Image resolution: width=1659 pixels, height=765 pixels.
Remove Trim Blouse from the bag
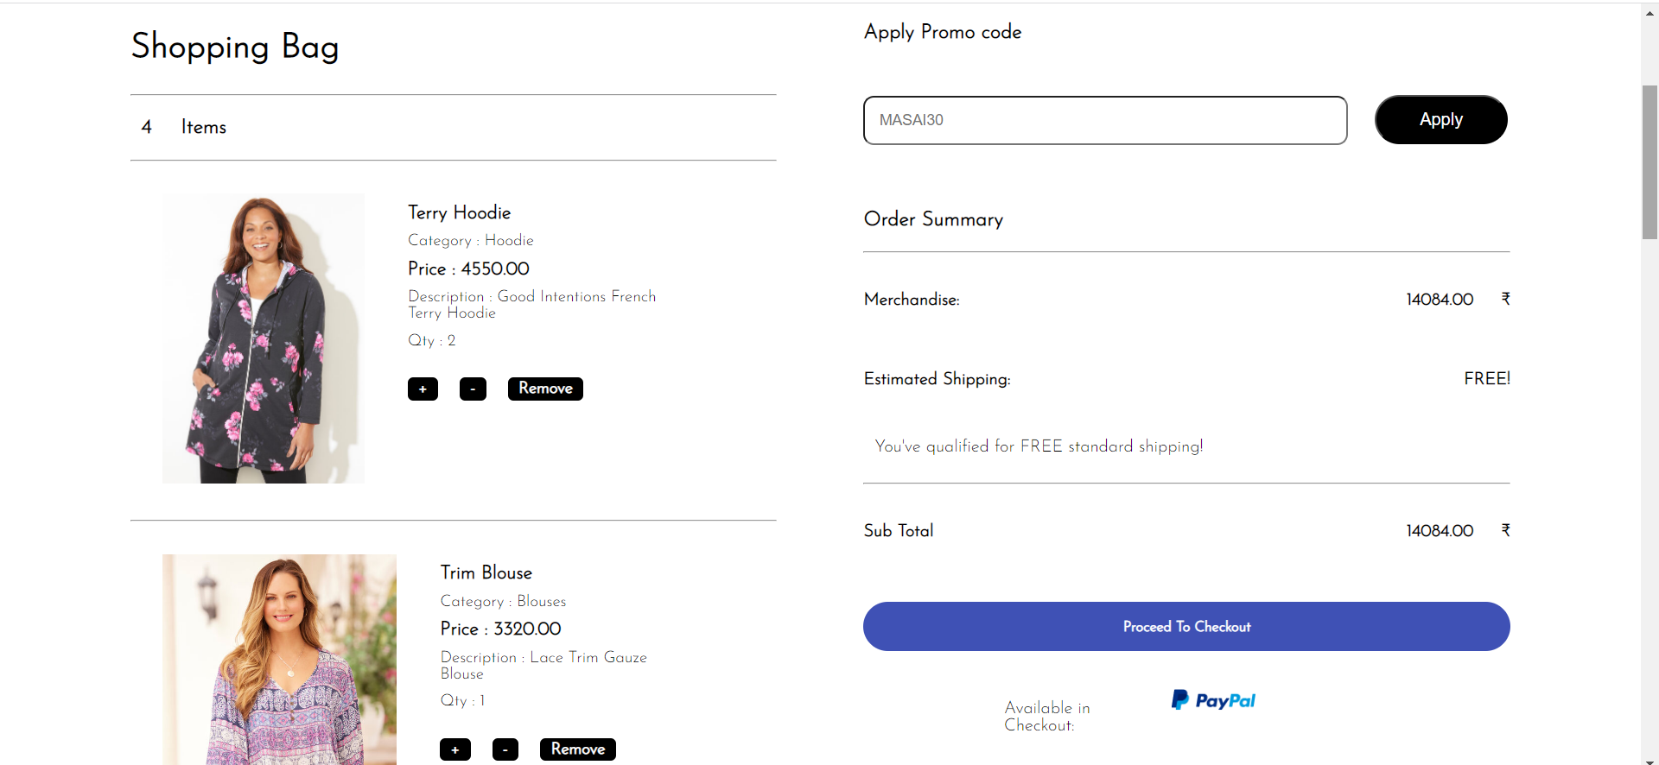click(x=577, y=749)
